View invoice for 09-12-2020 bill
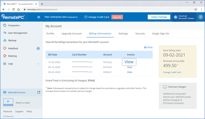The image size is (205, 119). pos(130,67)
